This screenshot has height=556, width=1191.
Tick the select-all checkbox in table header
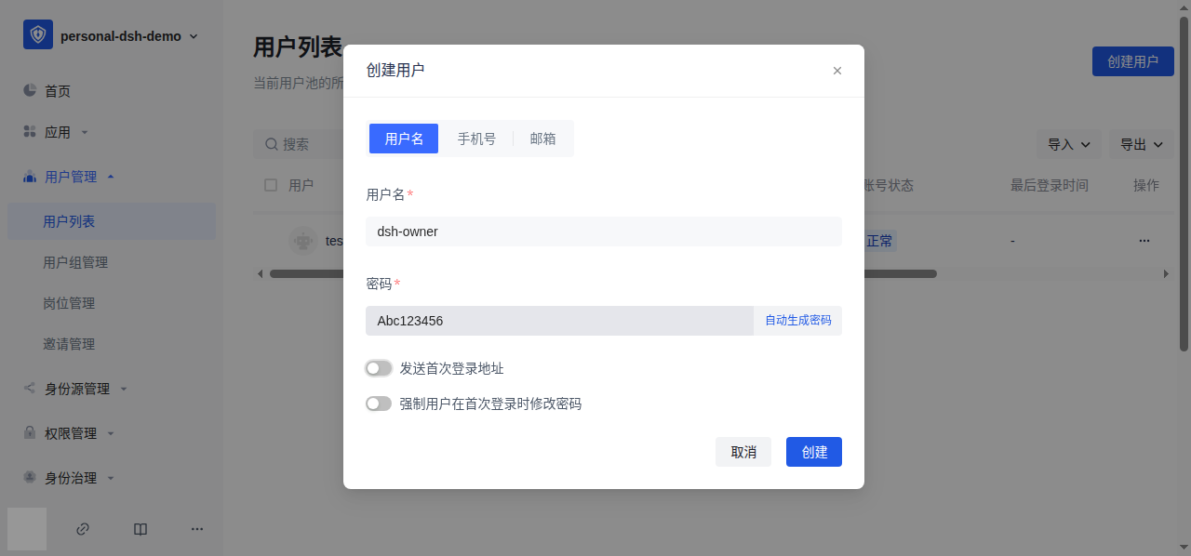[271, 185]
